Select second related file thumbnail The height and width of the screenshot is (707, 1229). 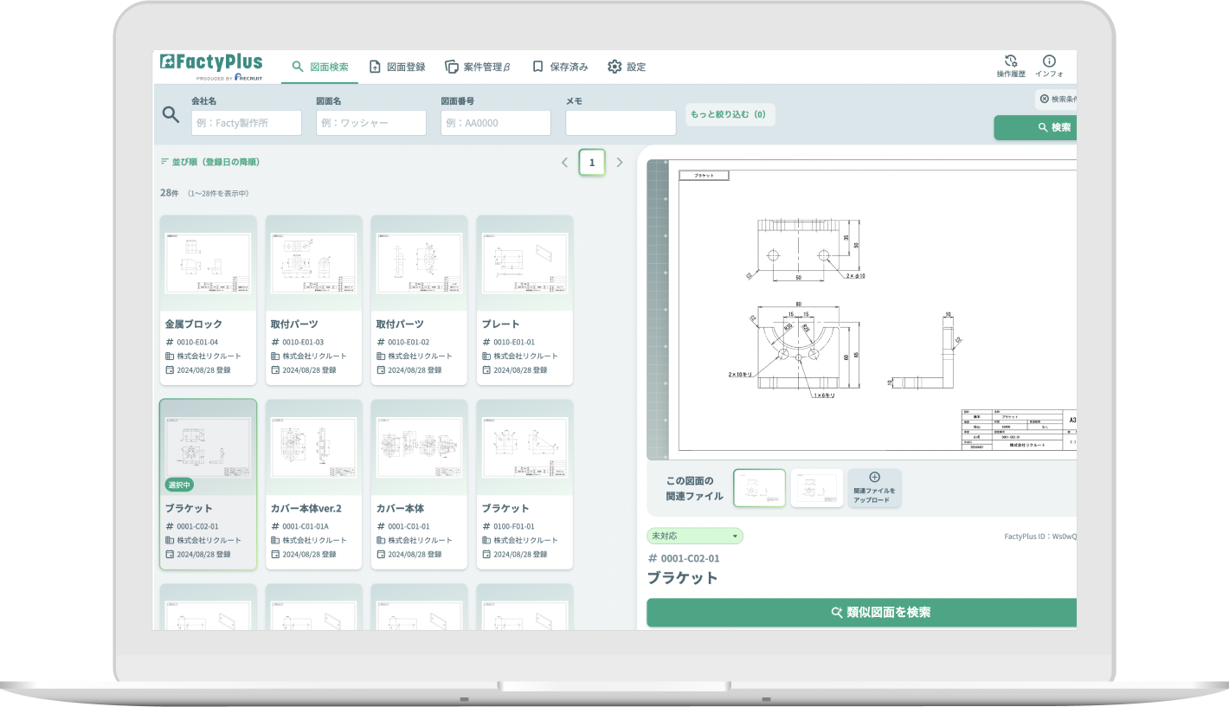tap(817, 488)
